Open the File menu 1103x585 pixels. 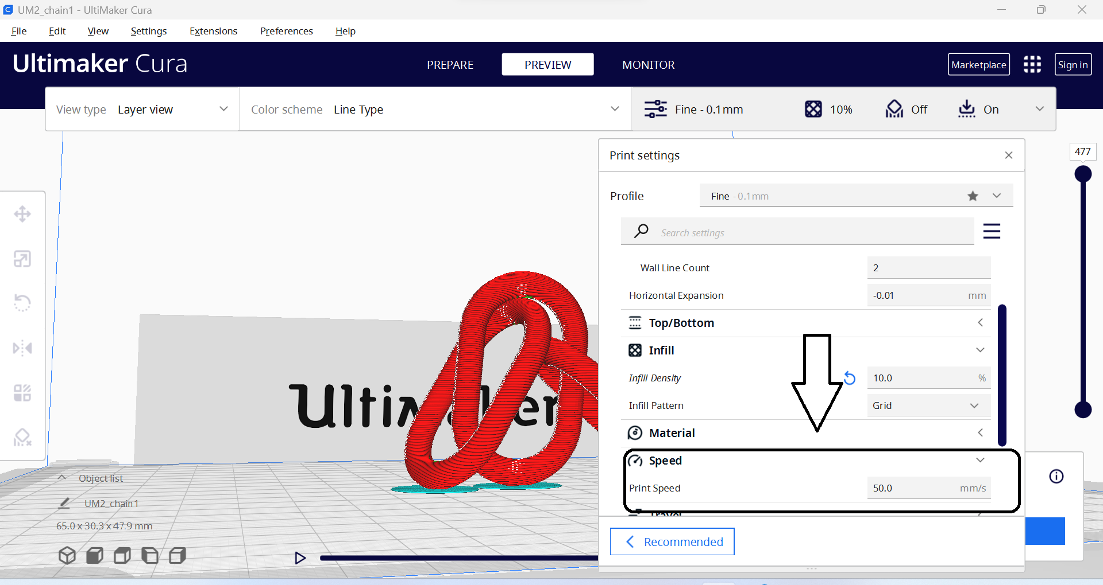(19, 31)
